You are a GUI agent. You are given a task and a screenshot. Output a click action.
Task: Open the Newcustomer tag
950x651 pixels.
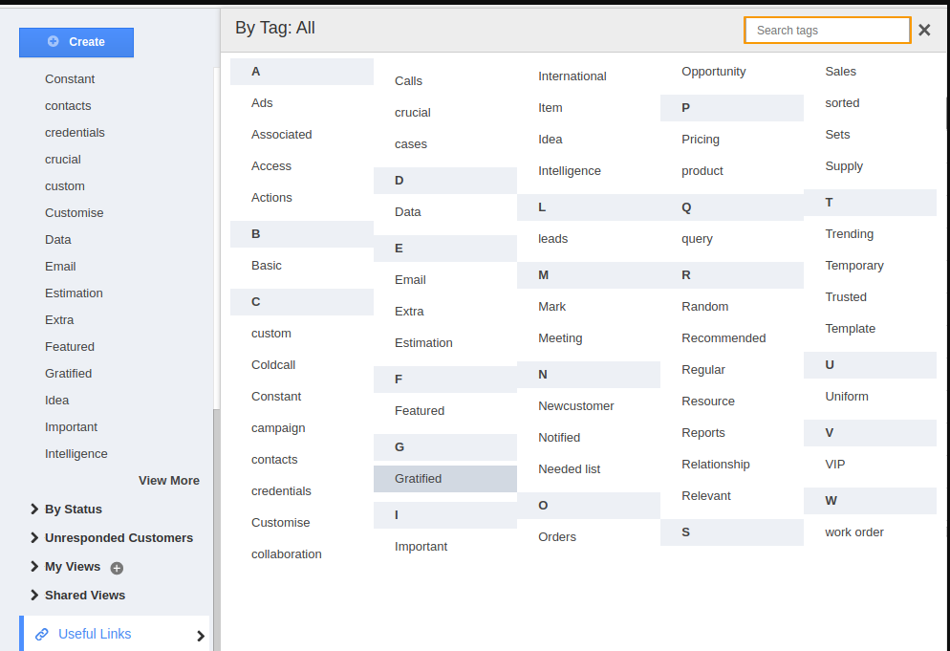point(575,406)
